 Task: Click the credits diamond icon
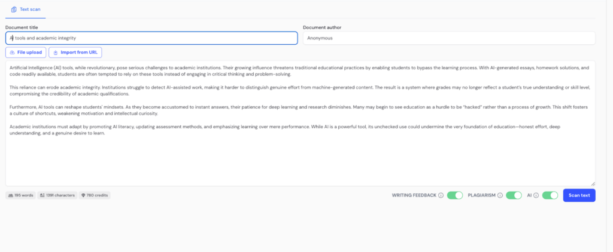tap(83, 195)
